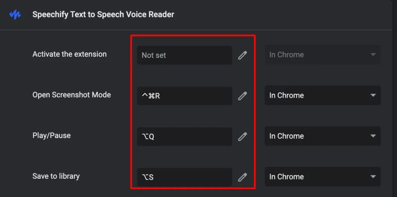Select the ⌥Q shortcut field for Play/Pause
The height and width of the screenshot is (197, 397).
(x=184, y=137)
